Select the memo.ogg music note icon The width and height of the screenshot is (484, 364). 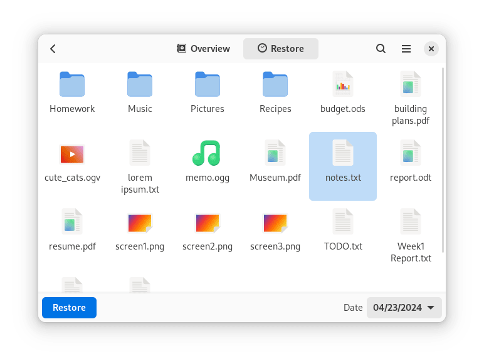click(206, 153)
